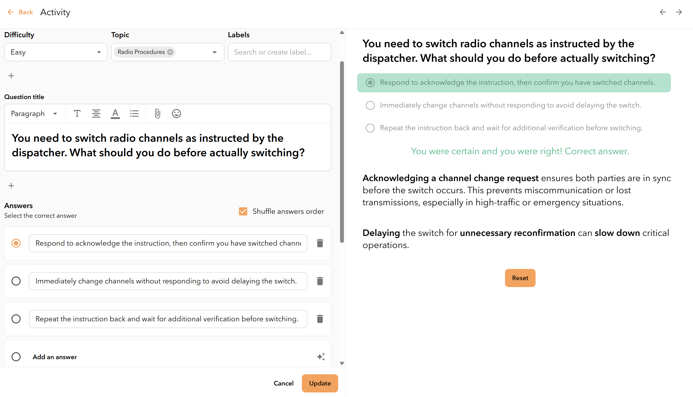Generate answer with AI sparkle icon
The height and width of the screenshot is (397, 693).
(321, 357)
